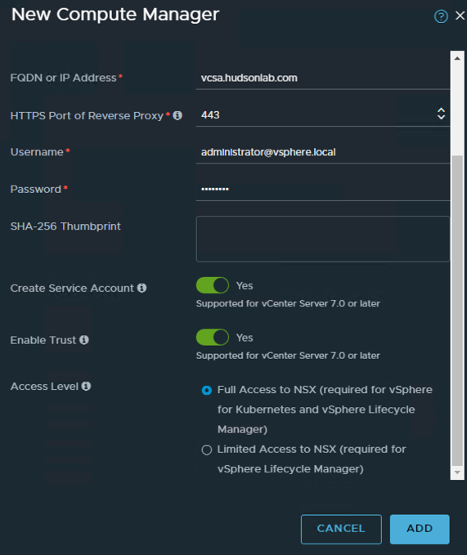Click the CANCEL button

[341, 529]
